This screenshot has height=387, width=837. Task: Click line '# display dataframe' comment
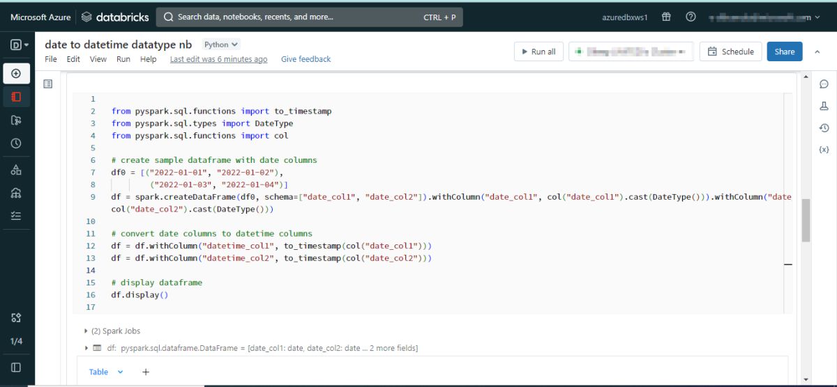tap(156, 283)
